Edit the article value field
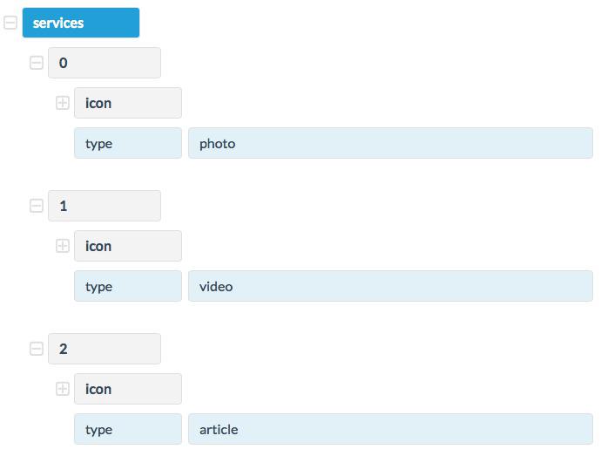The height and width of the screenshot is (456, 601). click(x=390, y=429)
